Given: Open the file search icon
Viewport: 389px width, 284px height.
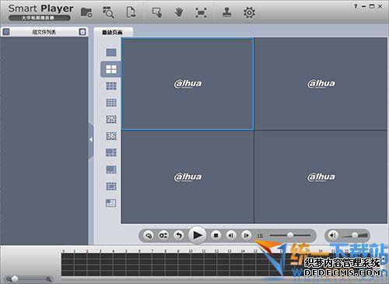Looking at the screenshot, I should tap(108, 12).
